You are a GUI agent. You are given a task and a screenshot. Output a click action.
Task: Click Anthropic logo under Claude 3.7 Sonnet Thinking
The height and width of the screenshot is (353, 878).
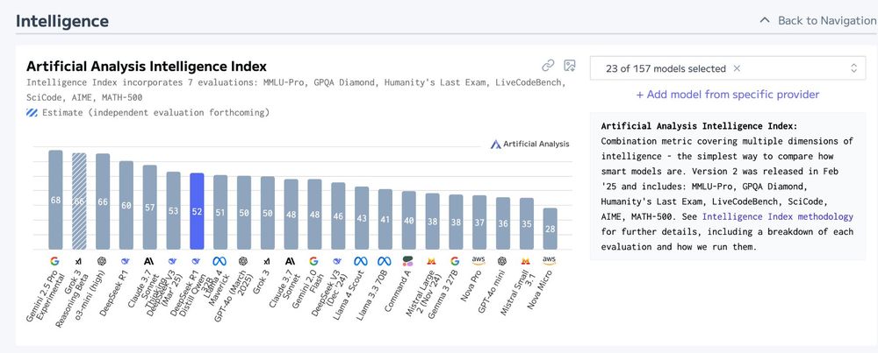pos(149,261)
